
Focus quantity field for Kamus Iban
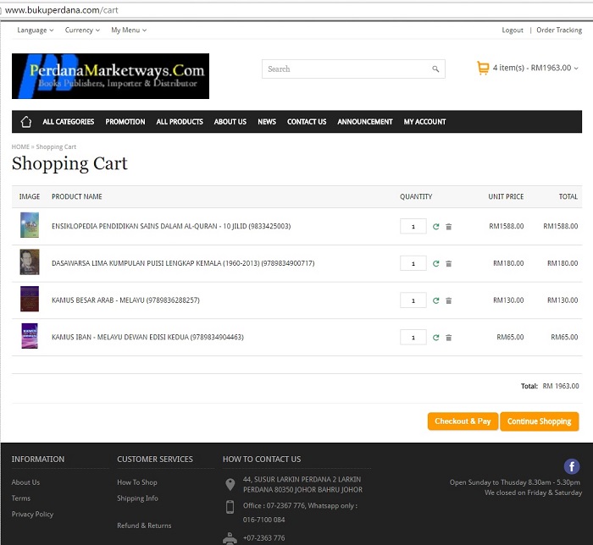click(413, 338)
